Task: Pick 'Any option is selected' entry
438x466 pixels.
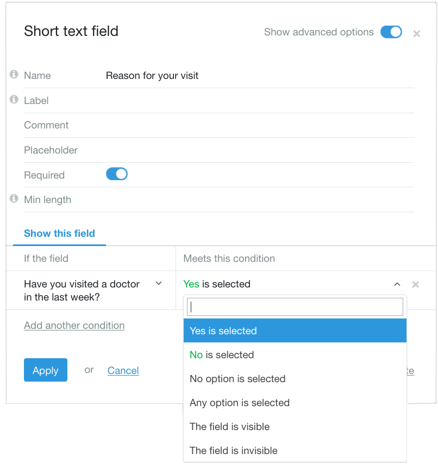Action: (295, 403)
